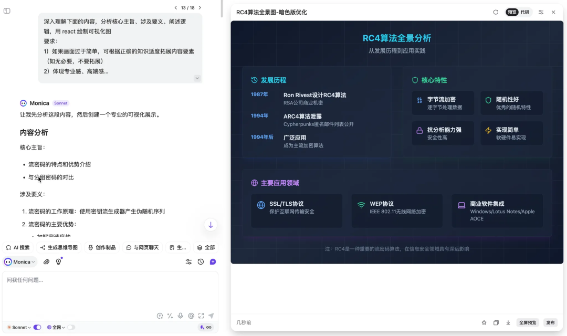Click the RC4算法全景图-暗色版优化 panel title
The width and height of the screenshot is (567, 336).
tap(271, 12)
